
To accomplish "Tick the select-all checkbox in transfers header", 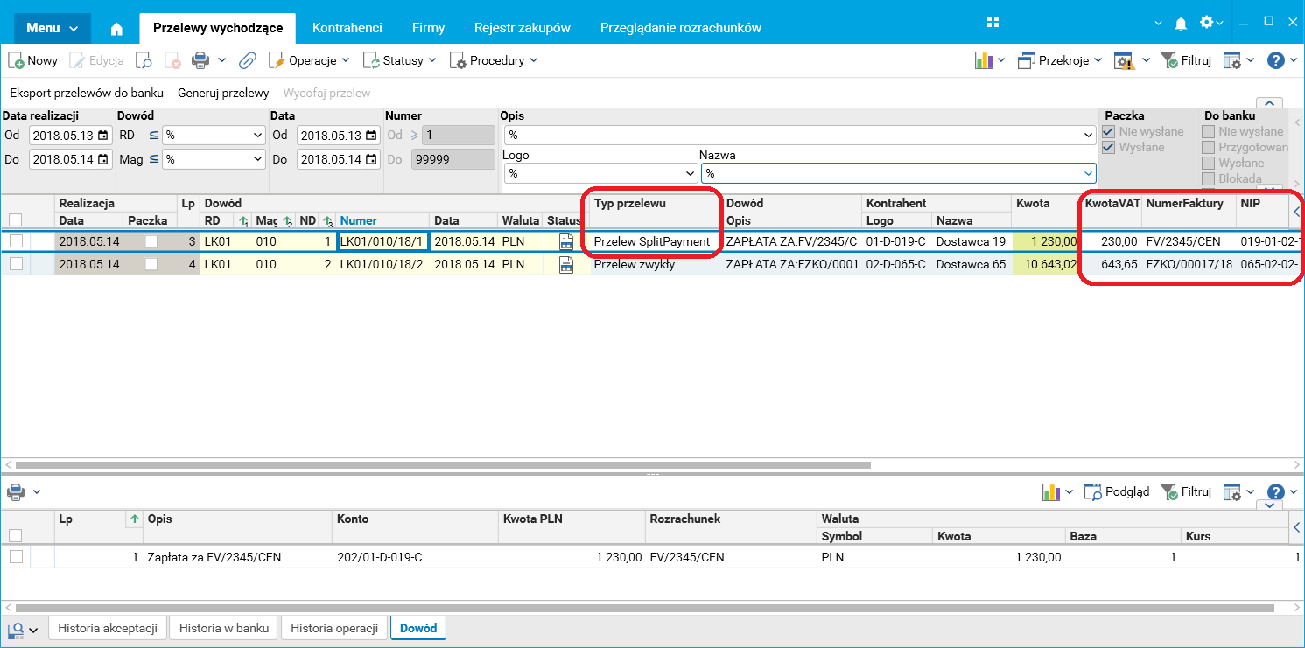I will point(16,220).
